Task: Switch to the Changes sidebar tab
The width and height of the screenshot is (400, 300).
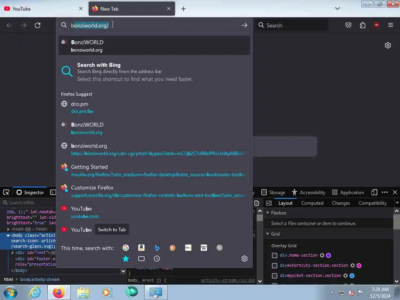Action: 341,203
